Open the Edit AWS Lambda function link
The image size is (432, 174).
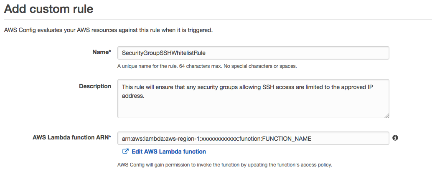(x=169, y=152)
